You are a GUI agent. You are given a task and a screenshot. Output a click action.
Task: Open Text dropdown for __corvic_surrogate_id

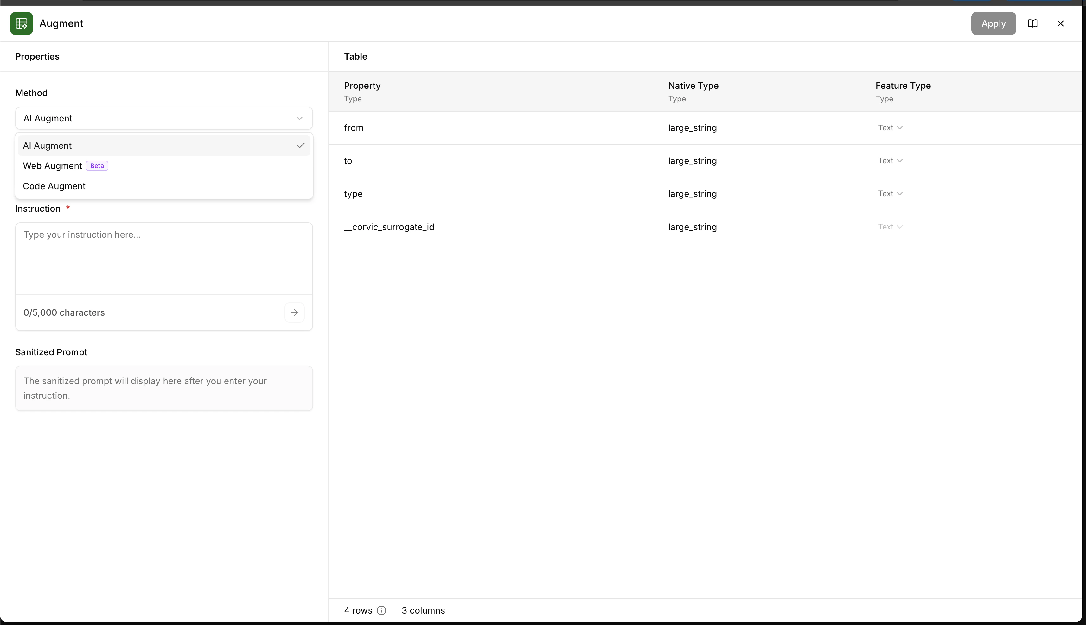tap(890, 226)
